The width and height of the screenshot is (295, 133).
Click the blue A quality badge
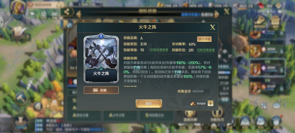[101, 36]
